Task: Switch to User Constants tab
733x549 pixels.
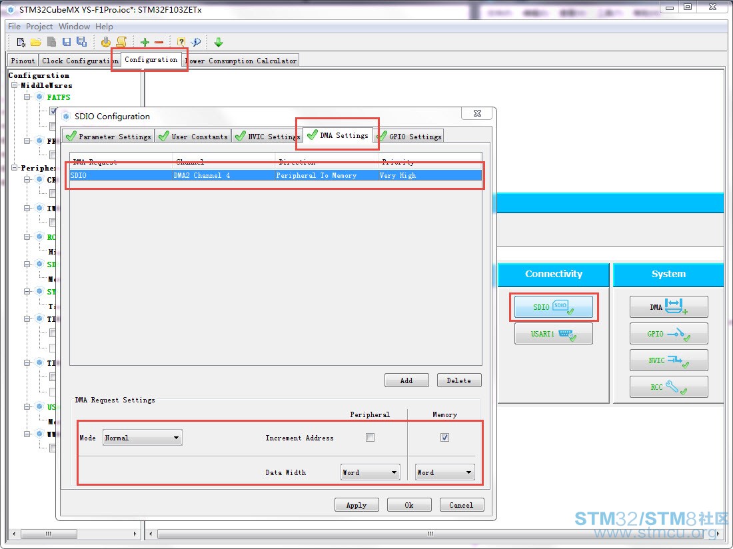Action: click(x=193, y=136)
